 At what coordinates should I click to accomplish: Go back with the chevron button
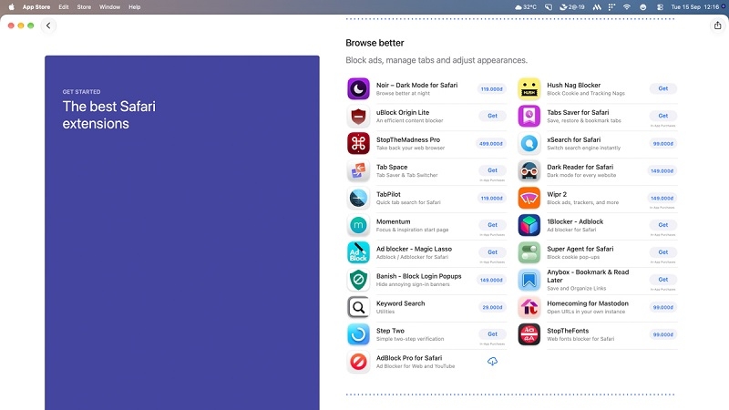click(48, 26)
